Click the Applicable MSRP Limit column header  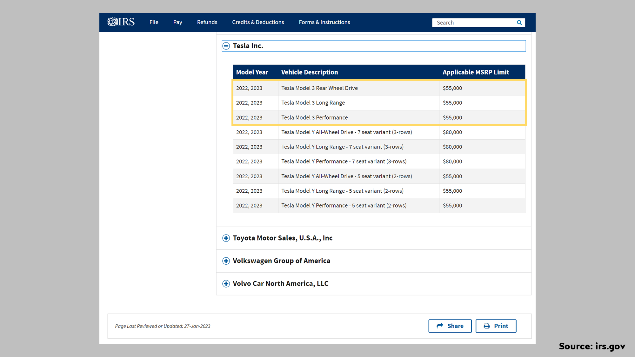point(476,72)
